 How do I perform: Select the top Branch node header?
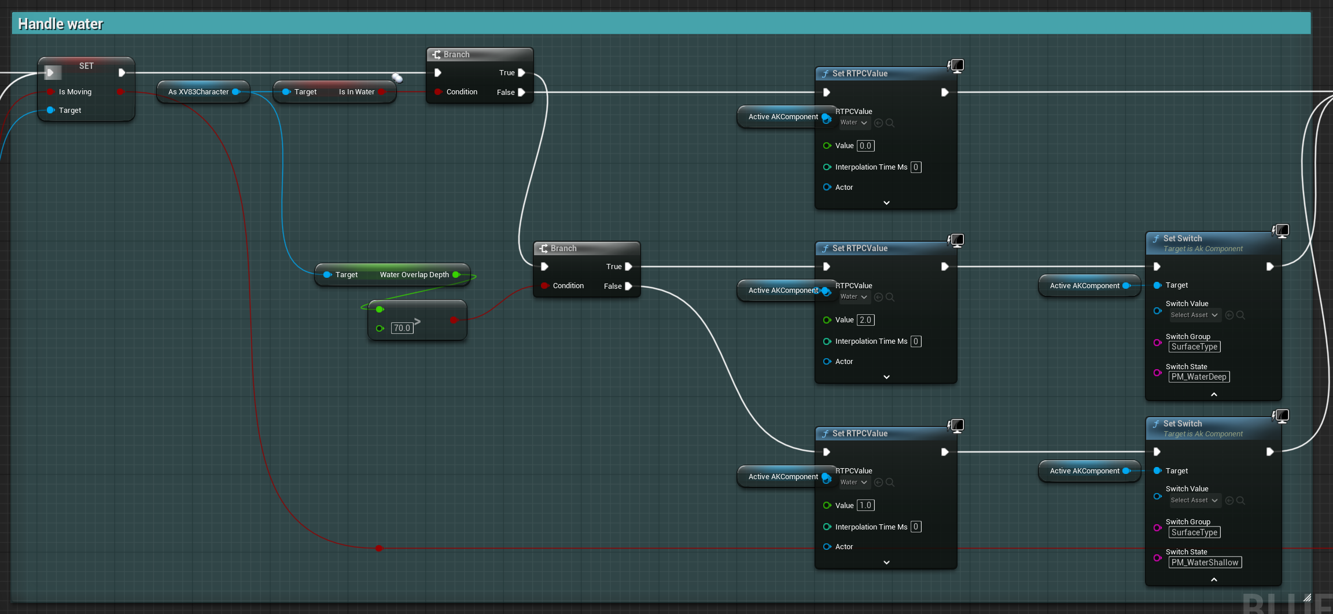pos(480,54)
